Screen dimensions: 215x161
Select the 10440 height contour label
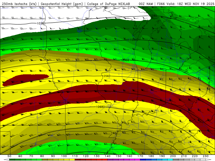(134, 40)
